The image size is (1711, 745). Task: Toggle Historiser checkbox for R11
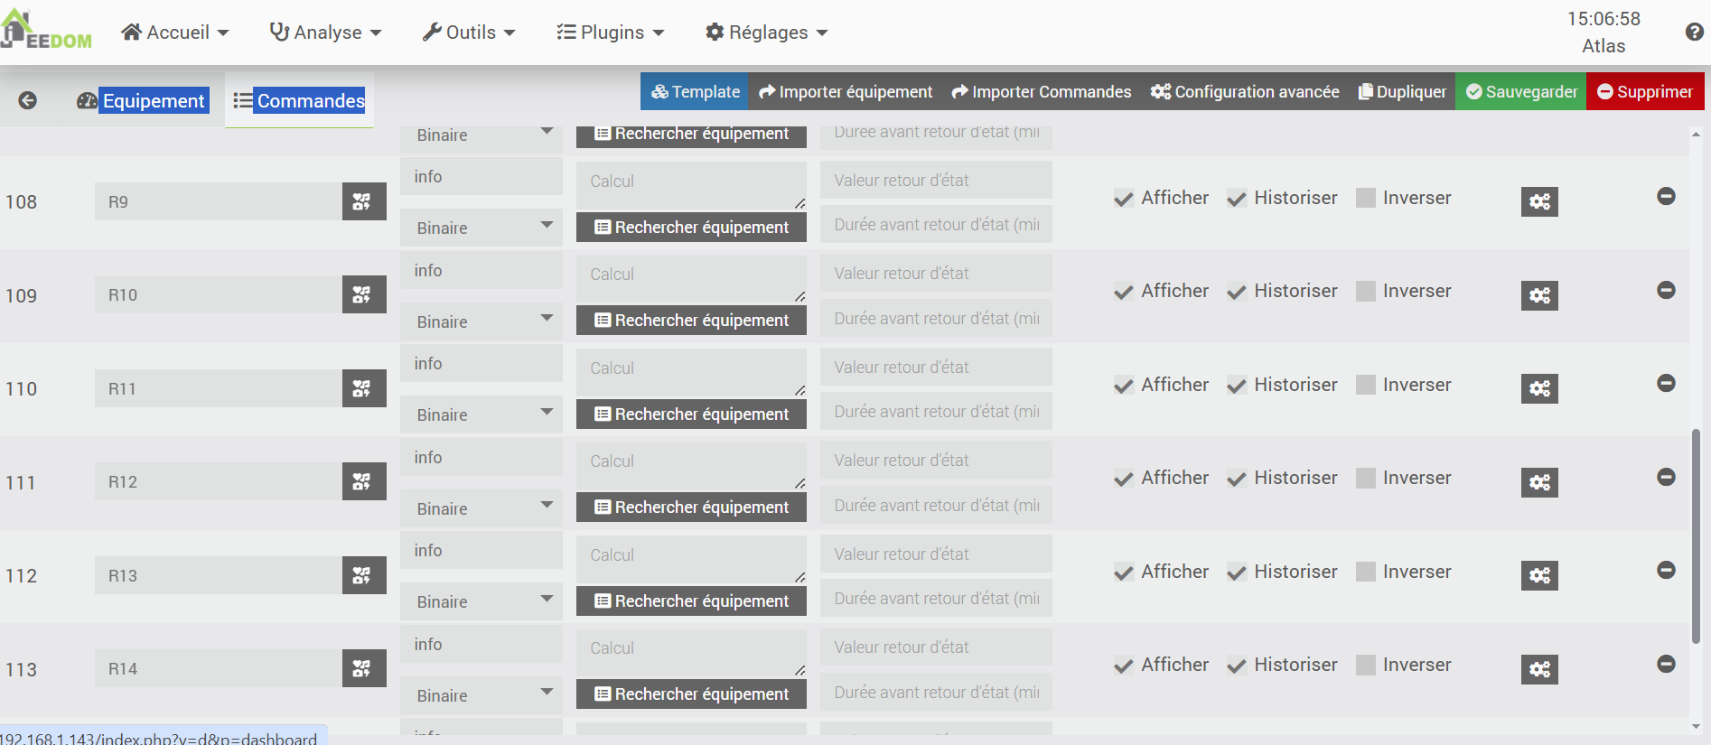(1237, 386)
